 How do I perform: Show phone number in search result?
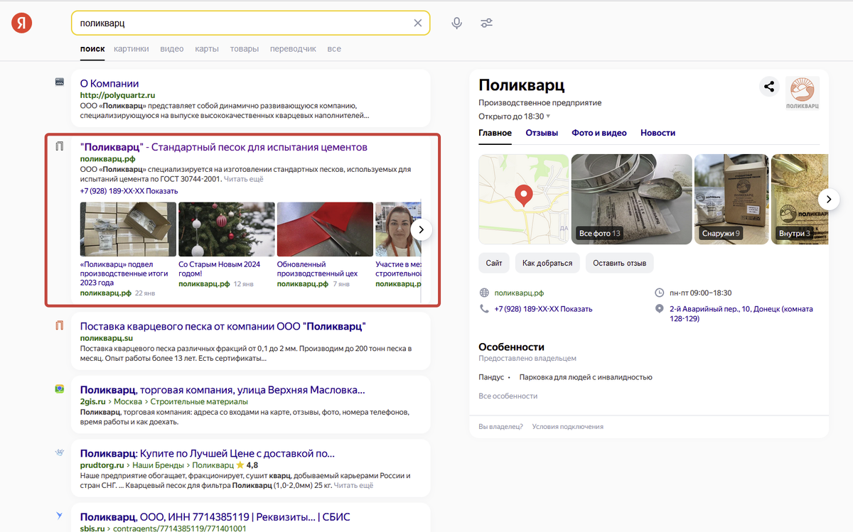point(129,191)
